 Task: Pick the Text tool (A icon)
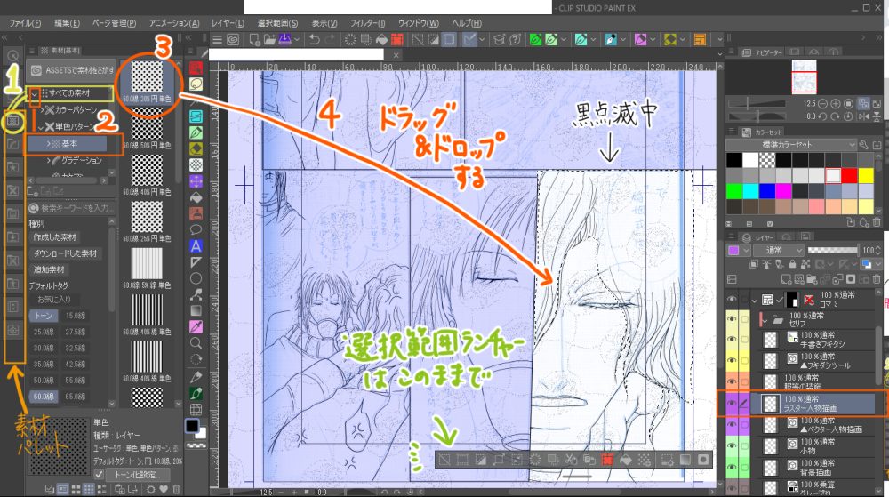196,245
